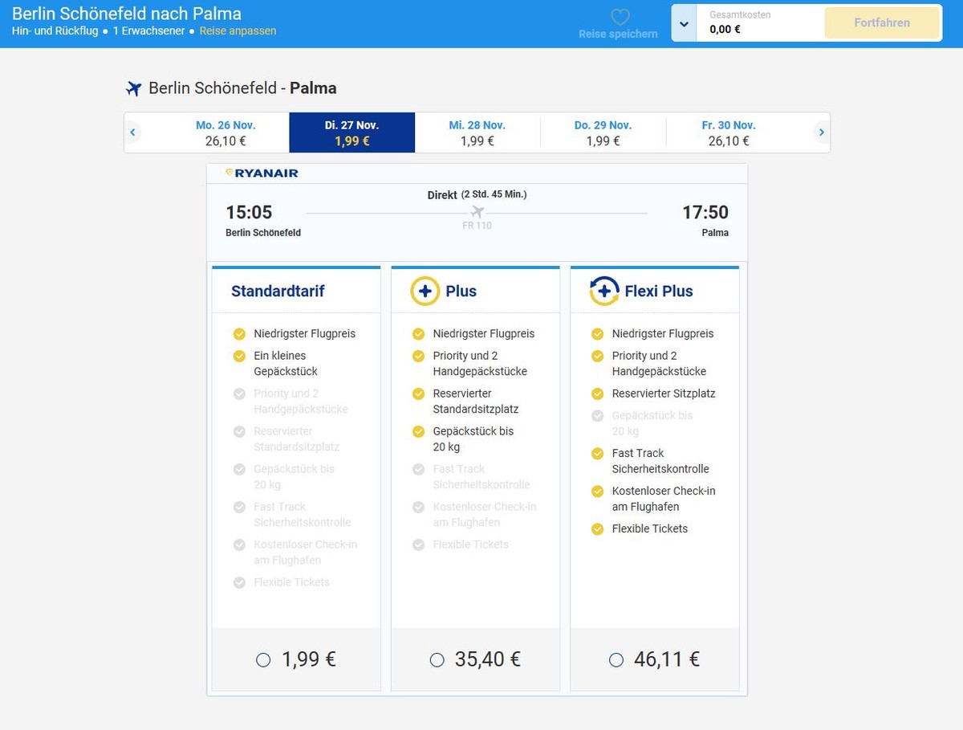Image resolution: width=963 pixels, height=730 pixels.
Task: Click checkmark beside Plus Reservierter Standardsitzplatz
Action: 418,394
